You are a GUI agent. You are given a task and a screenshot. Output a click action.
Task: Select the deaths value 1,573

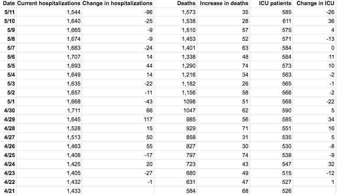188,12
